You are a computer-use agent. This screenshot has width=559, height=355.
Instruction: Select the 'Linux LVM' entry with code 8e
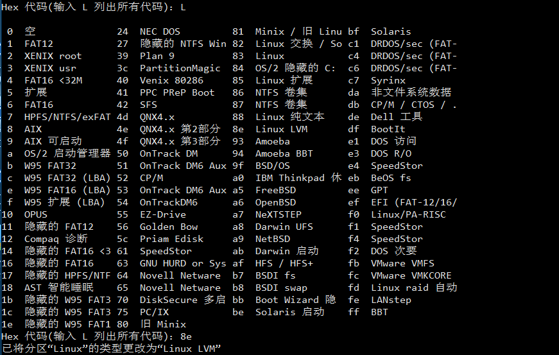281,129
